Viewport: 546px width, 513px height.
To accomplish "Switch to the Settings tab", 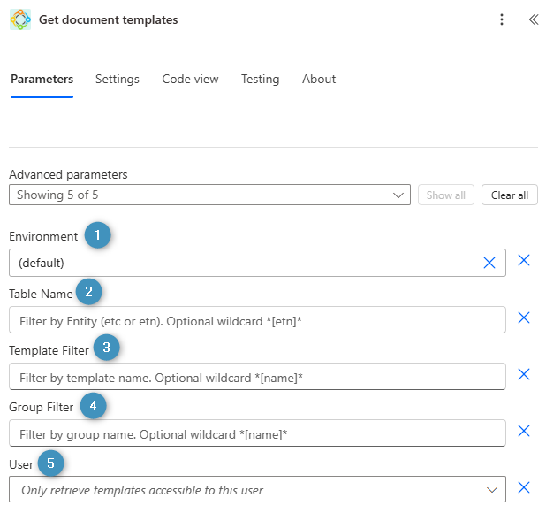I will [x=118, y=79].
